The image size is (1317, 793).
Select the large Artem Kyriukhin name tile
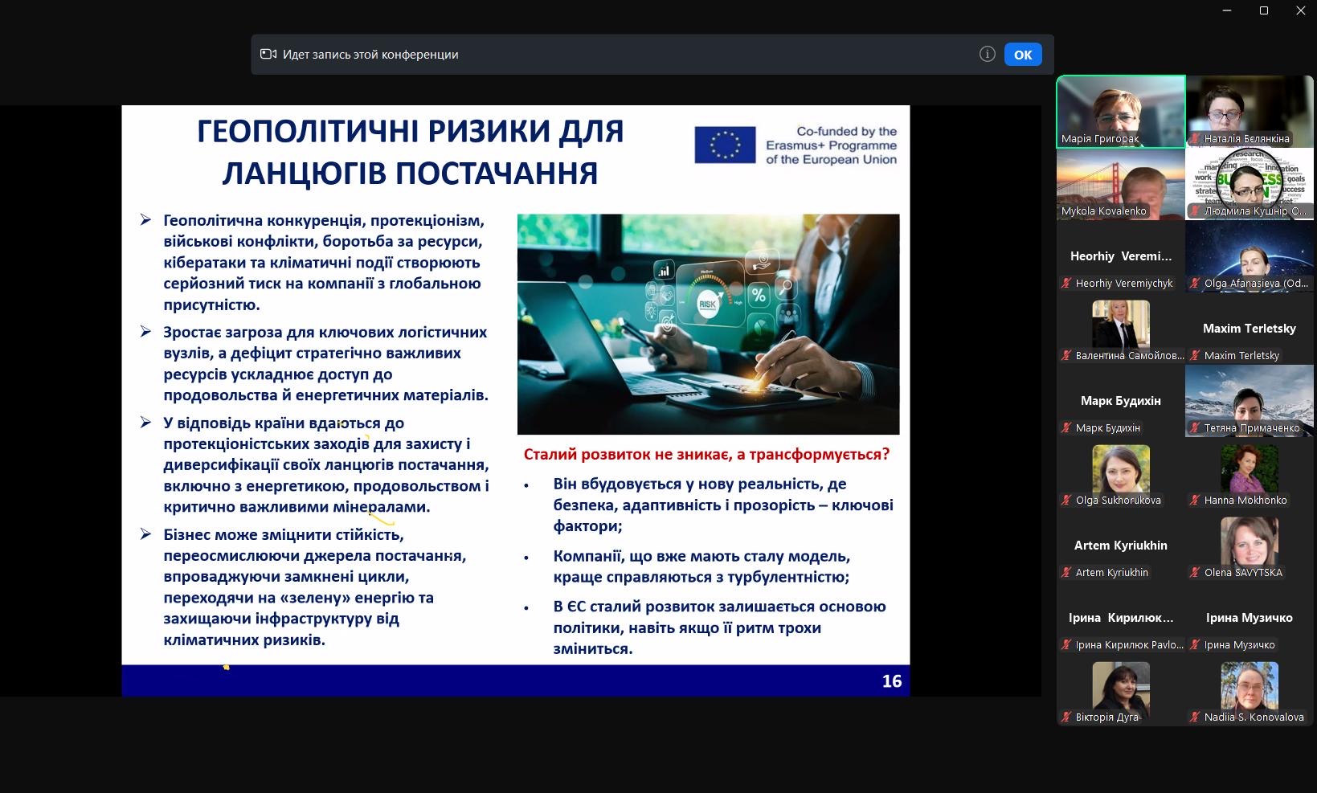pos(1121,546)
